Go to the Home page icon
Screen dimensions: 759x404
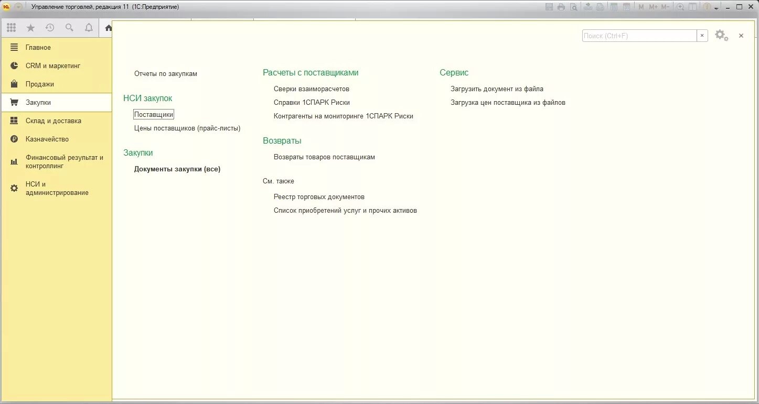(x=108, y=28)
